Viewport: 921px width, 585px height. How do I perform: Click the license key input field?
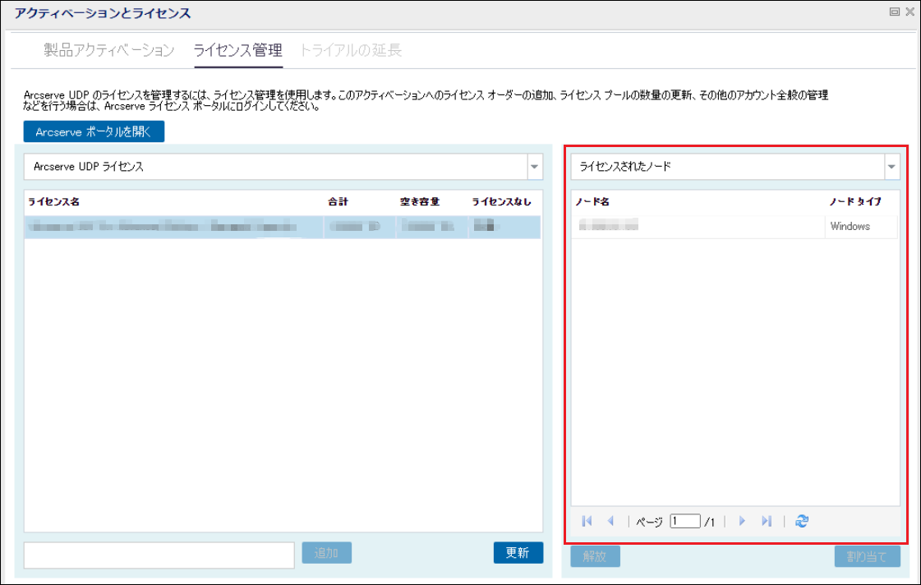point(159,555)
